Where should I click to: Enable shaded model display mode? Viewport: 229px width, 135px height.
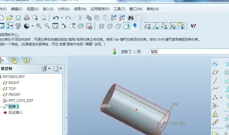point(127,26)
